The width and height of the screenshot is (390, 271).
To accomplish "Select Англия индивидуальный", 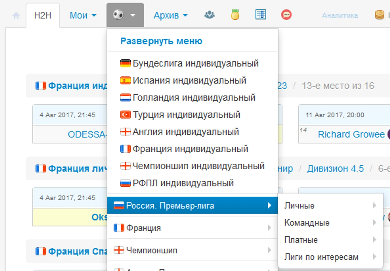I will pos(180,132).
